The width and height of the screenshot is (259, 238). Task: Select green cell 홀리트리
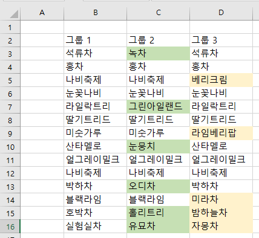(x=159, y=213)
